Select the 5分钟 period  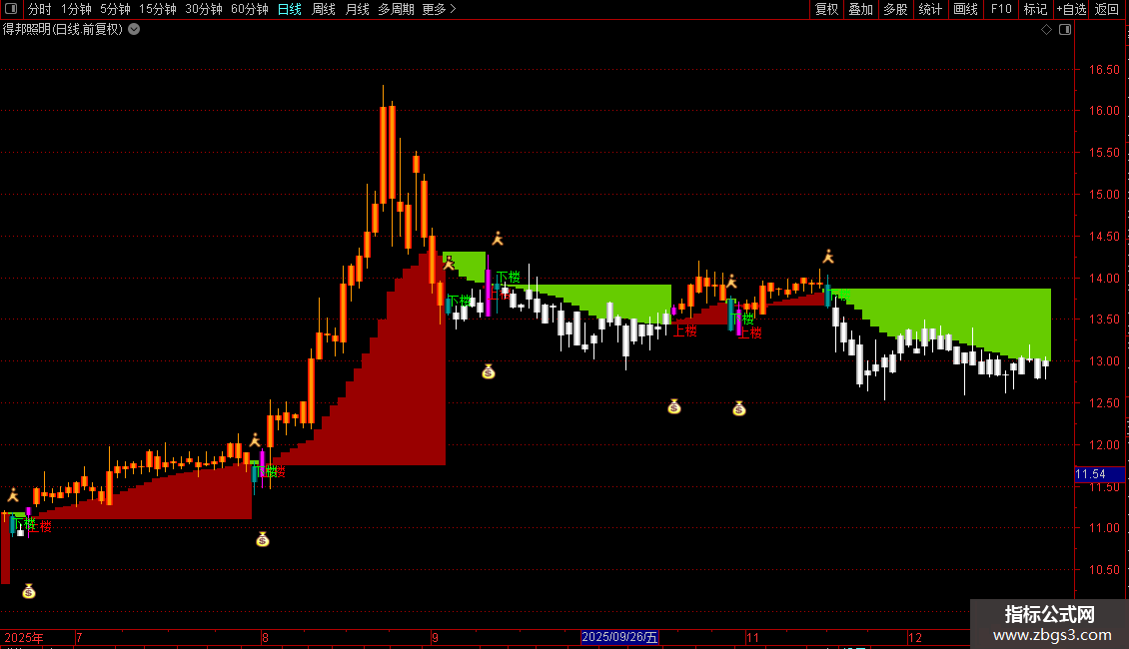(115, 9)
